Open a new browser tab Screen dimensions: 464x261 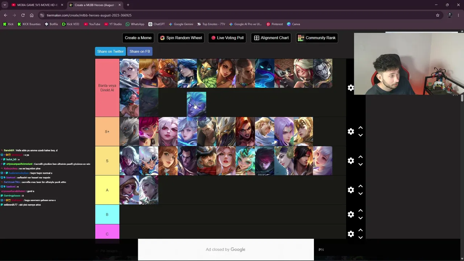[x=128, y=5]
